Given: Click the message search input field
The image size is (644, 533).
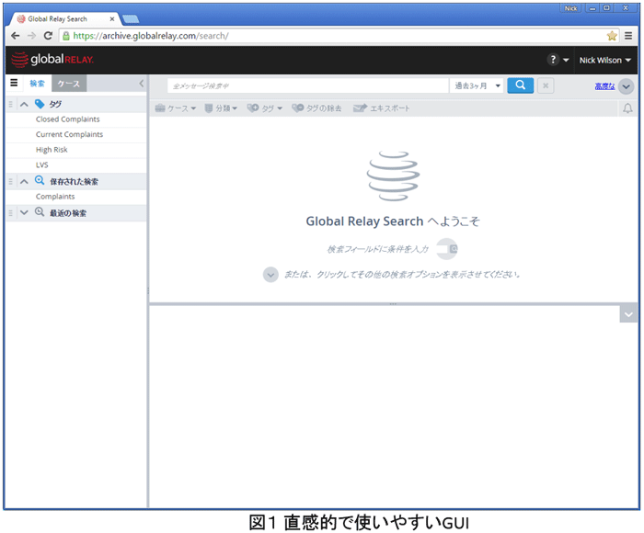Looking at the screenshot, I should 308,85.
